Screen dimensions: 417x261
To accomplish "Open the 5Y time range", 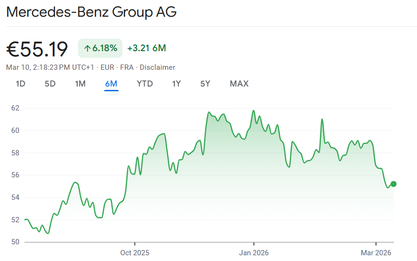I will (x=205, y=84).
